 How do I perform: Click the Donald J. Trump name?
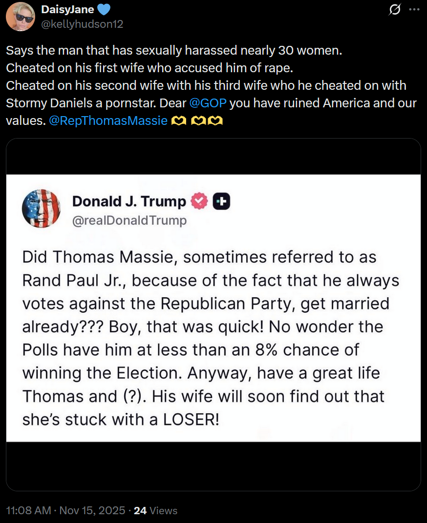(x=129, y=201)
